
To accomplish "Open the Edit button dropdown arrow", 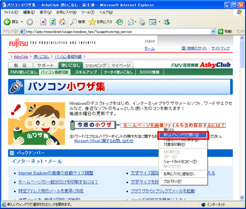I will click(x=159, y=22).
